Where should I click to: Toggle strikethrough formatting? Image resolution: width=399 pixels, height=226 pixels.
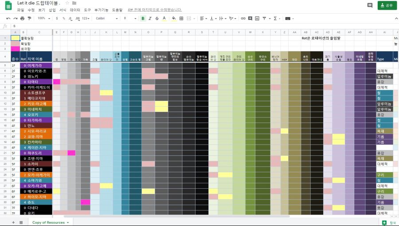tap(157, 18)
